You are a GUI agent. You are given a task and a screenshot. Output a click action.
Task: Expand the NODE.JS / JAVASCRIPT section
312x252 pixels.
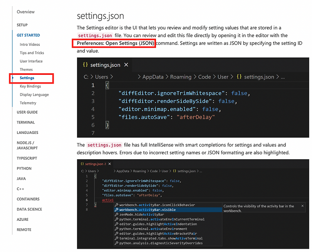(27, 146)
